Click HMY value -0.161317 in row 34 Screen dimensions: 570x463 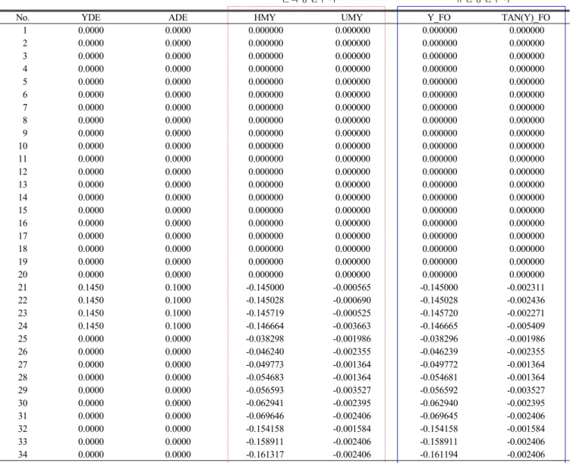click(x=265, y=455)
